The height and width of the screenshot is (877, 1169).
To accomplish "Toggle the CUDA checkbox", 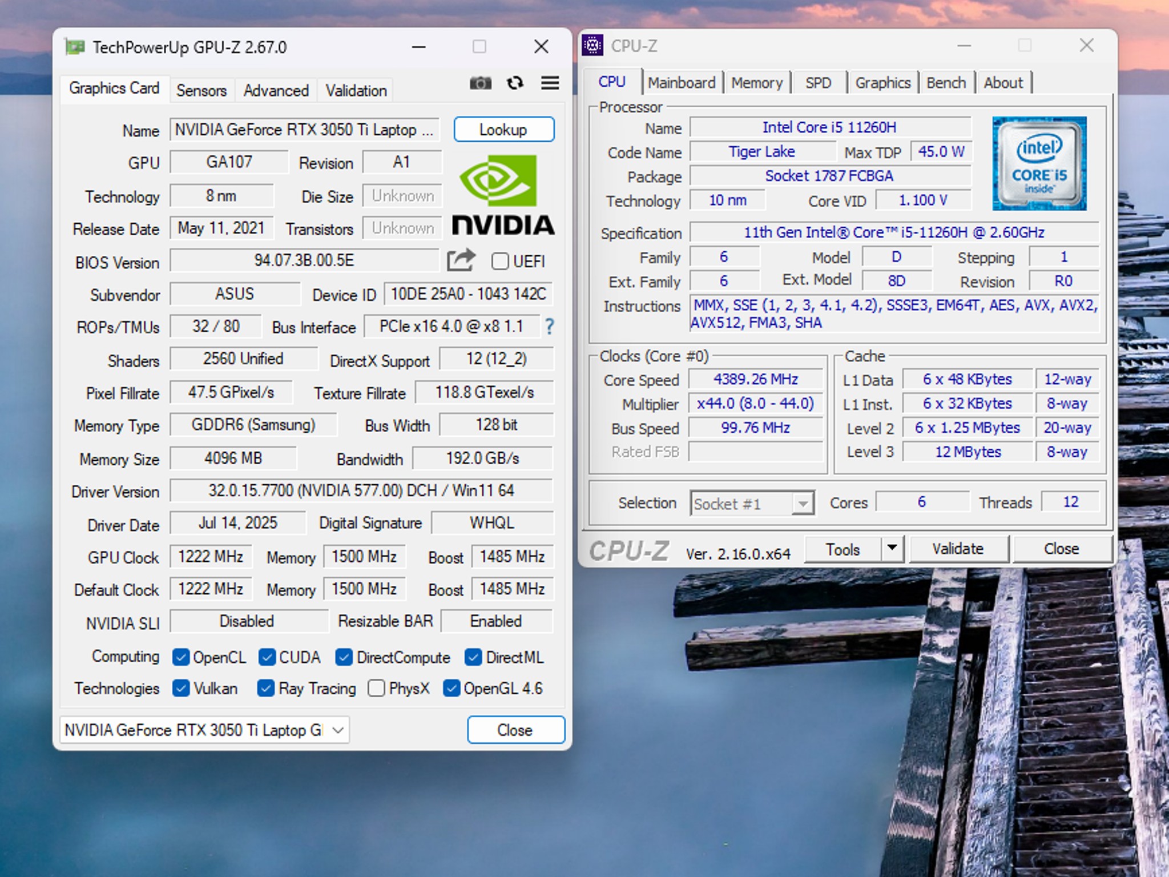I will point(267,657).
